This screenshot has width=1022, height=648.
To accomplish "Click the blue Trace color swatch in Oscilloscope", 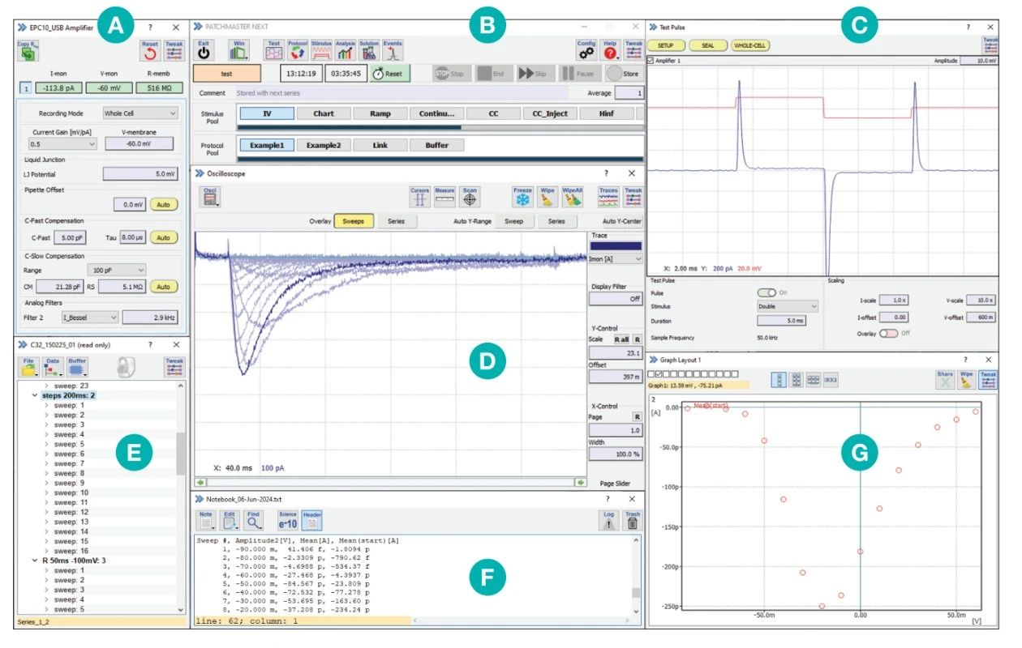I will point(616,245).
